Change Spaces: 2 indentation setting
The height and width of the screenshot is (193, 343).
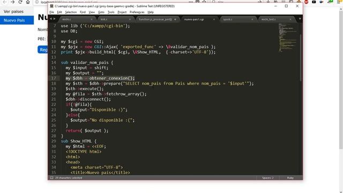click(x=268, y=178)
